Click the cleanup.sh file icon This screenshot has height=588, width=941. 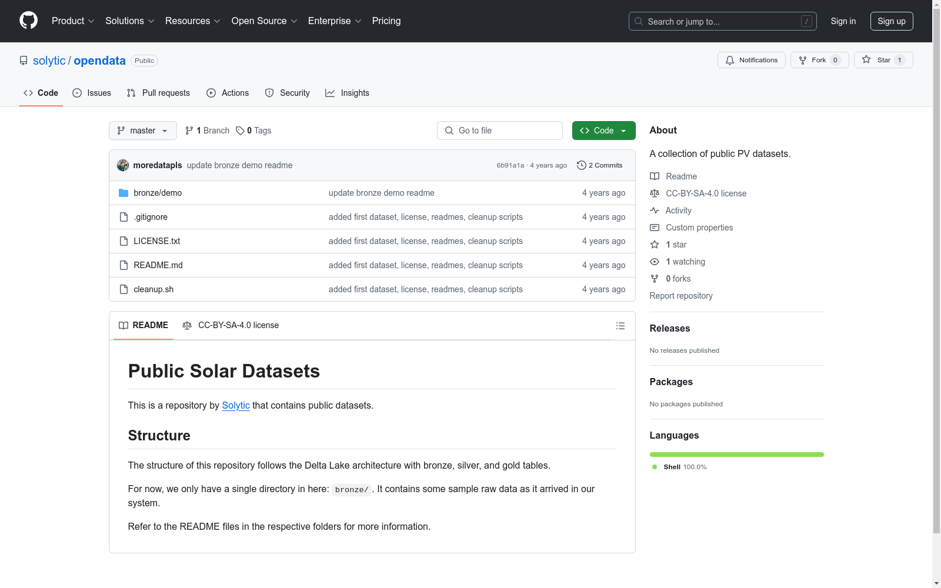pyautogui.click(x=124, y=289)
